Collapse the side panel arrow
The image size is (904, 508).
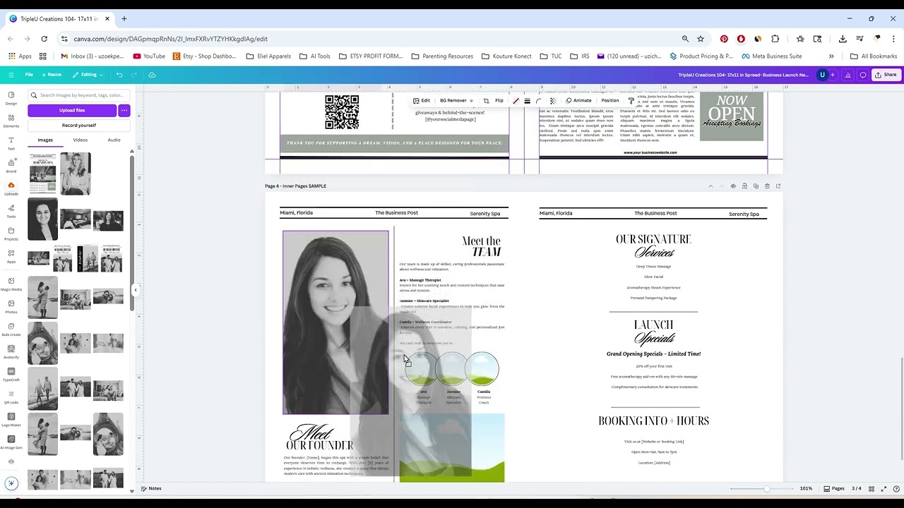click(136, 290)
